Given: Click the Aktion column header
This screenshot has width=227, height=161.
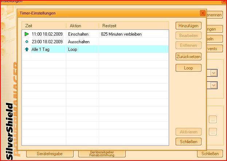Looking at the screenshot, I should click(x=82, y=26).
